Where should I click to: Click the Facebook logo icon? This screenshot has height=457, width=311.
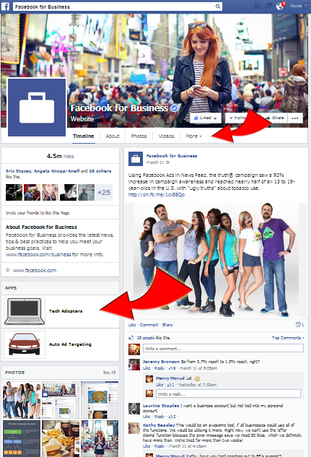point(5,6)
